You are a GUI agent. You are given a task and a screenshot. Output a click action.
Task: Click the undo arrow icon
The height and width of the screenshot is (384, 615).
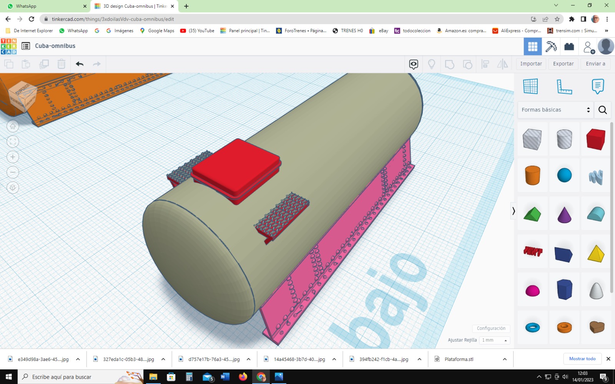[80, 64]
